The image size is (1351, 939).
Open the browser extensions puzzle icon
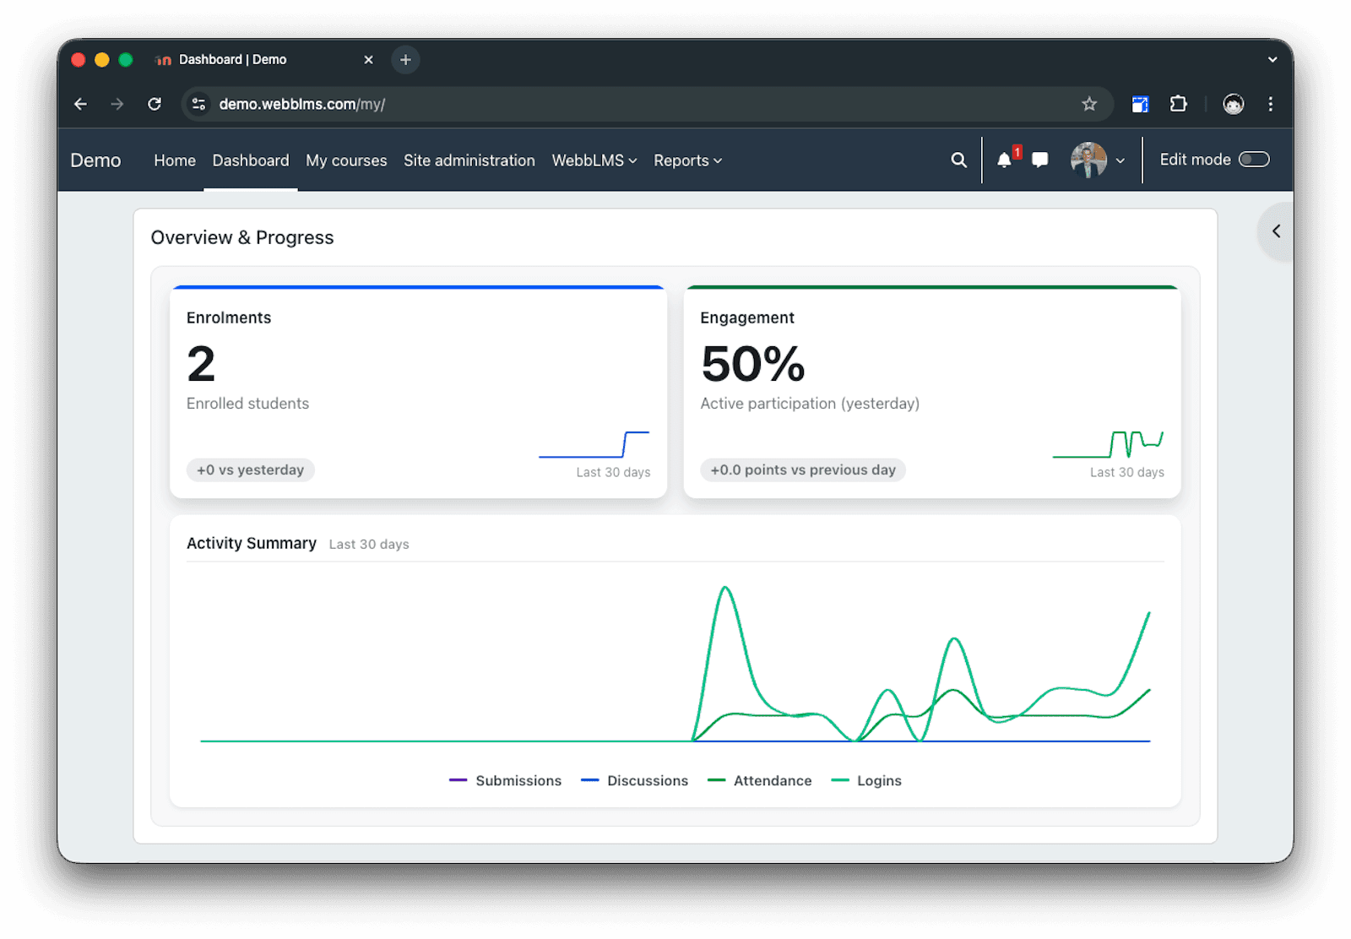coord(1178,104)
